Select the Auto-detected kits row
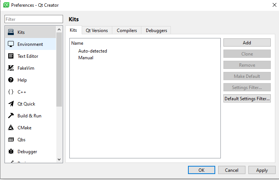Screen dimensions: 279x180 (x=145, y=51)
